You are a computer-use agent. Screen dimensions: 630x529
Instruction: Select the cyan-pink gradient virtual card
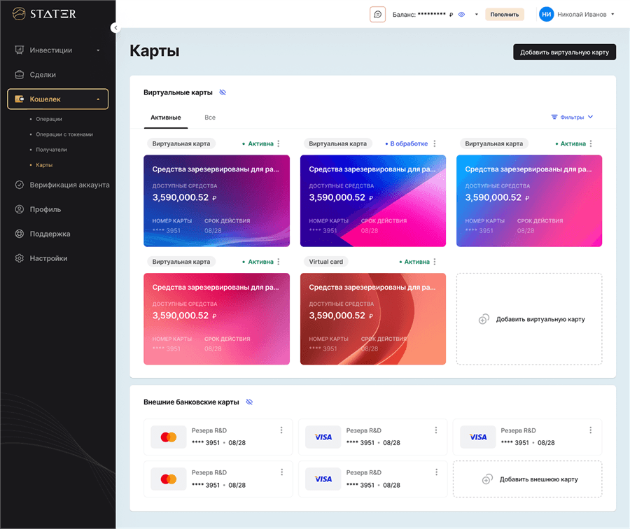[529, 201]
